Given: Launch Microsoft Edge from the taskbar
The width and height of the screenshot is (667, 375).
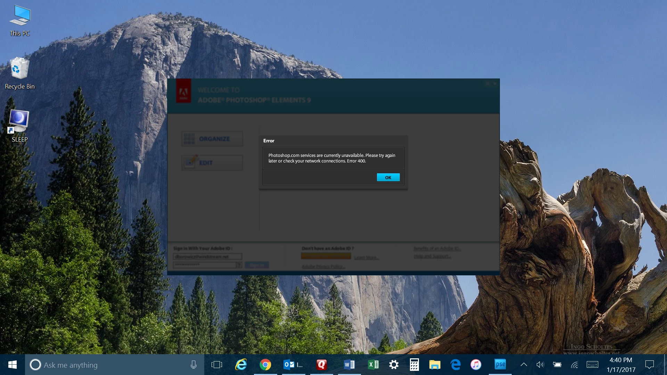Looking at the screenshot, I should (455, 365).
